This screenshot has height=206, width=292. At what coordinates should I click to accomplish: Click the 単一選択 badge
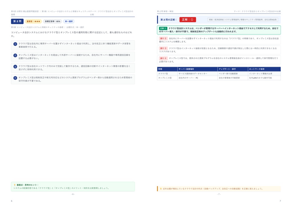click(x=69, y=21)
